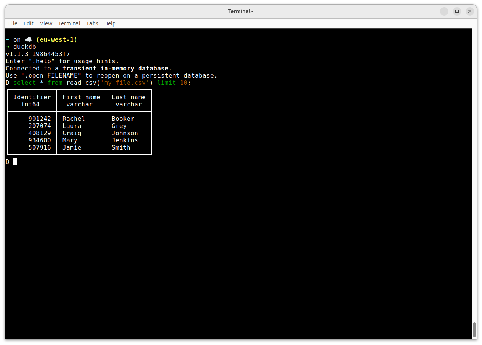Click the identifier 507916 cell
482x345 pixels.
[40, 147]
